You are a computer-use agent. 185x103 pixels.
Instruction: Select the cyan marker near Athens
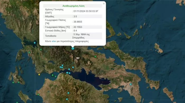(131, 84)
